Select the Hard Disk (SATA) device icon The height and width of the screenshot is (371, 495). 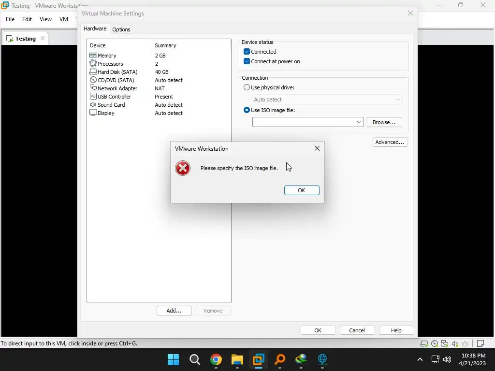point(93,71)
